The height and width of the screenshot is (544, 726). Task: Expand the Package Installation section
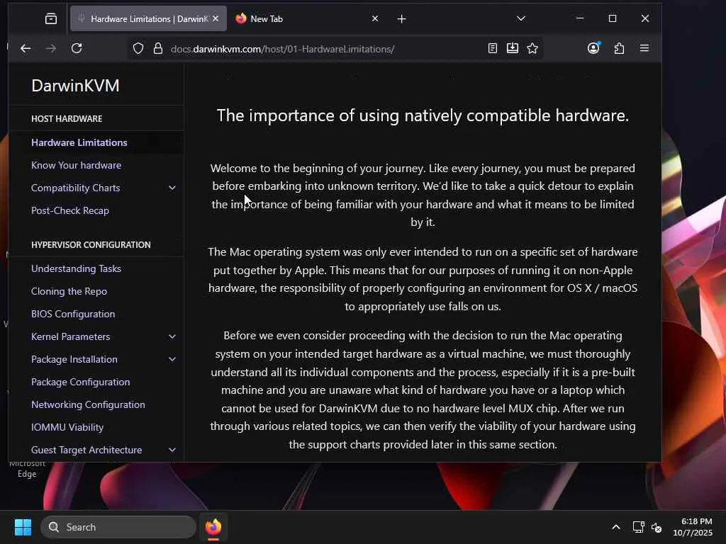click(x=172, y=359)
